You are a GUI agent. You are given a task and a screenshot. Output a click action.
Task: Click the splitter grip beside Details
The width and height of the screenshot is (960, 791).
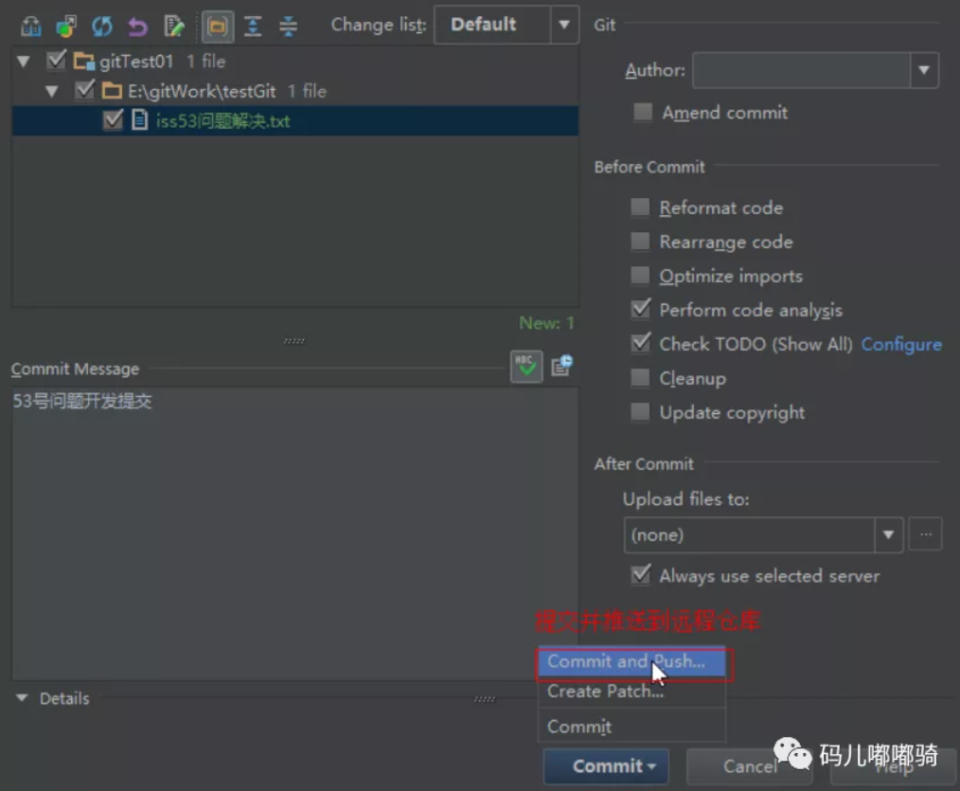tap(485, 698)
